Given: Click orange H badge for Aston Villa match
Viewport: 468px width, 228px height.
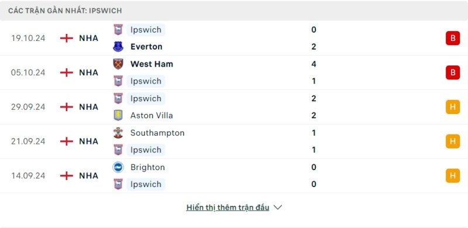Looking at the screenshot, I should click(x=453, y=107).
